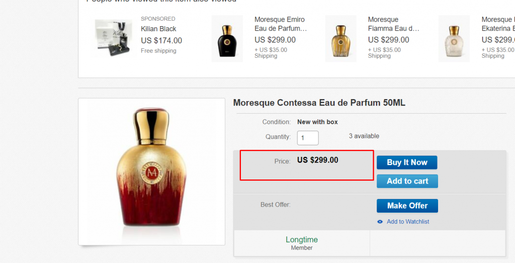Click the Longtime Member seller badge
Screen dimensions: 515x263
pos(302,243)
